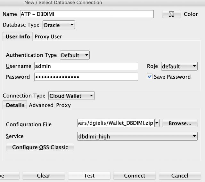The height and width of the screenshot is (182, 205).
Task: Click the Connect button
Action: click(135, 176)
